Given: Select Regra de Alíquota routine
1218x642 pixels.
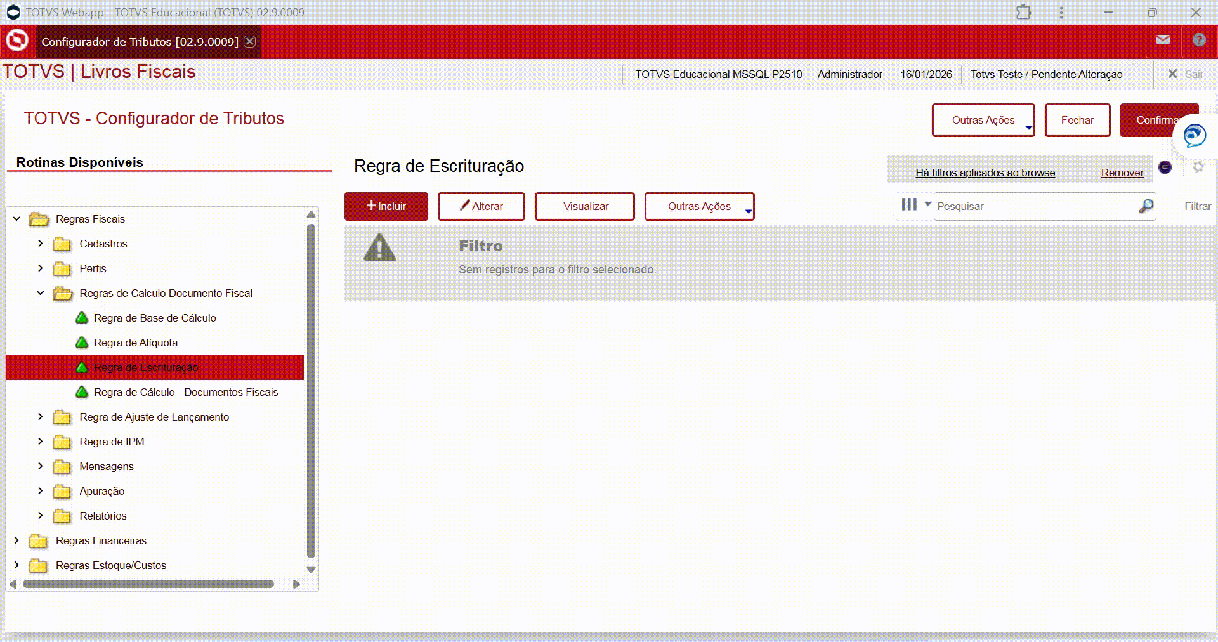Looking at the screenshot, I should coord(136,343).
